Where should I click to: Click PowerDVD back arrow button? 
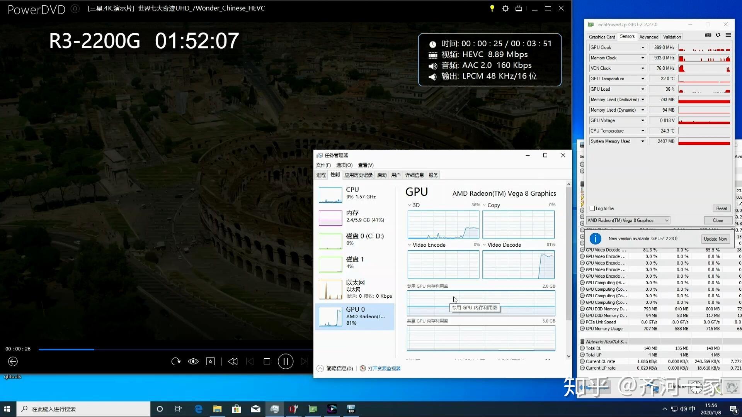coord(13,361)
